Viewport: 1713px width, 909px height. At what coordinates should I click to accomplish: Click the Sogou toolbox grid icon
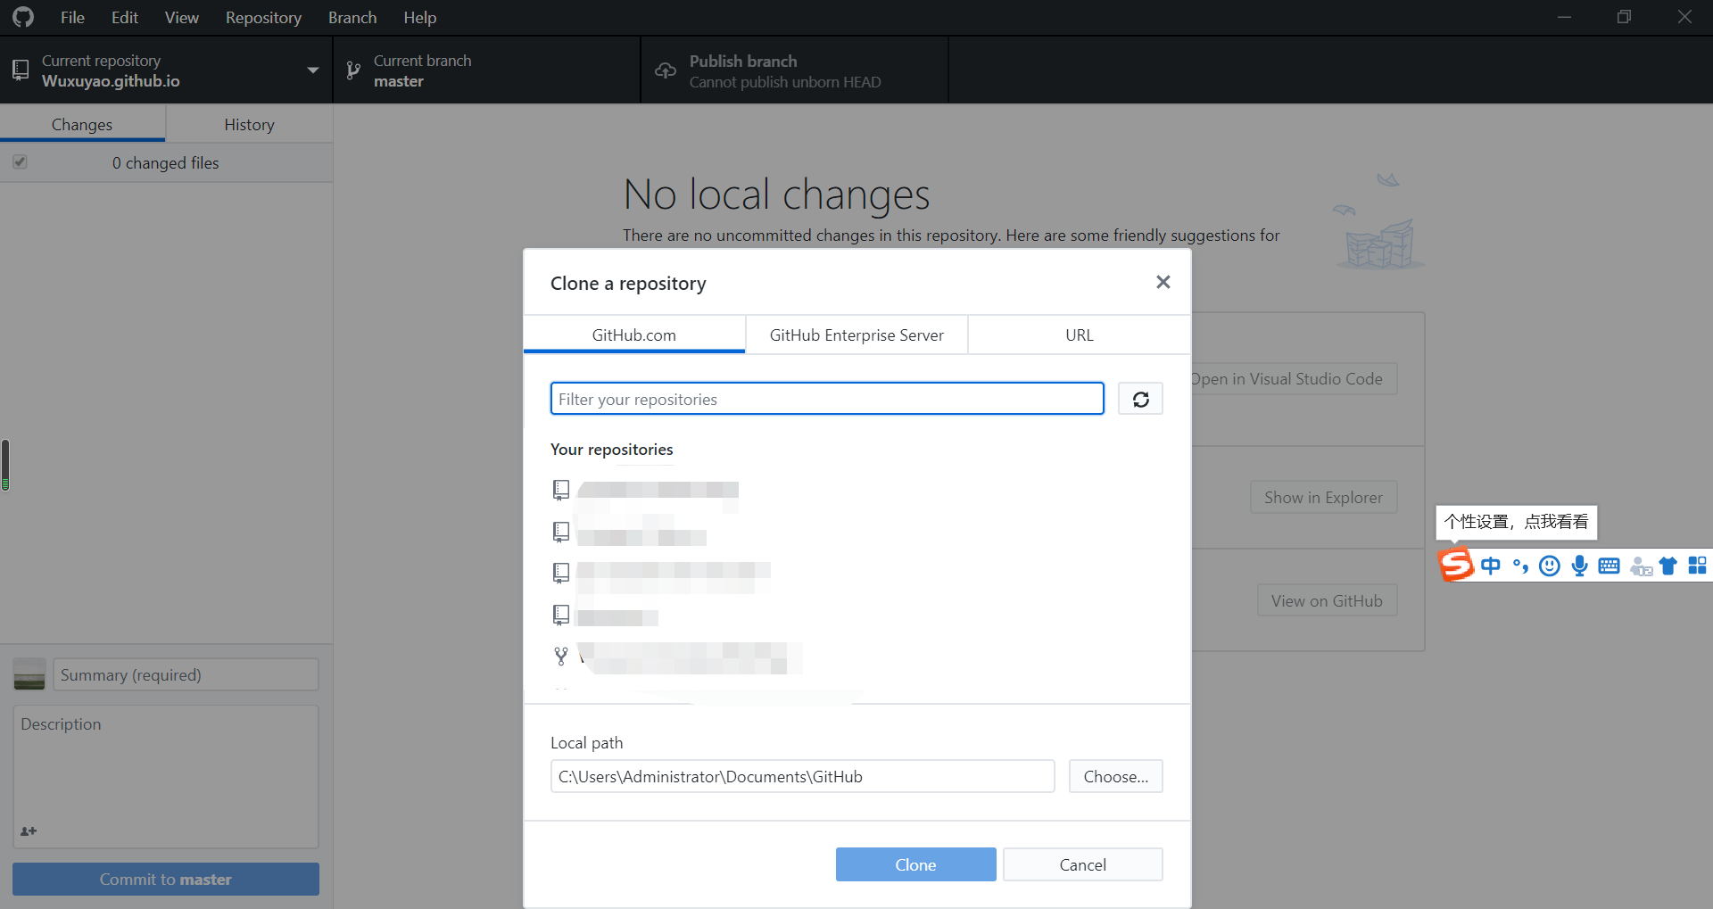click(x=1697, y=566)
